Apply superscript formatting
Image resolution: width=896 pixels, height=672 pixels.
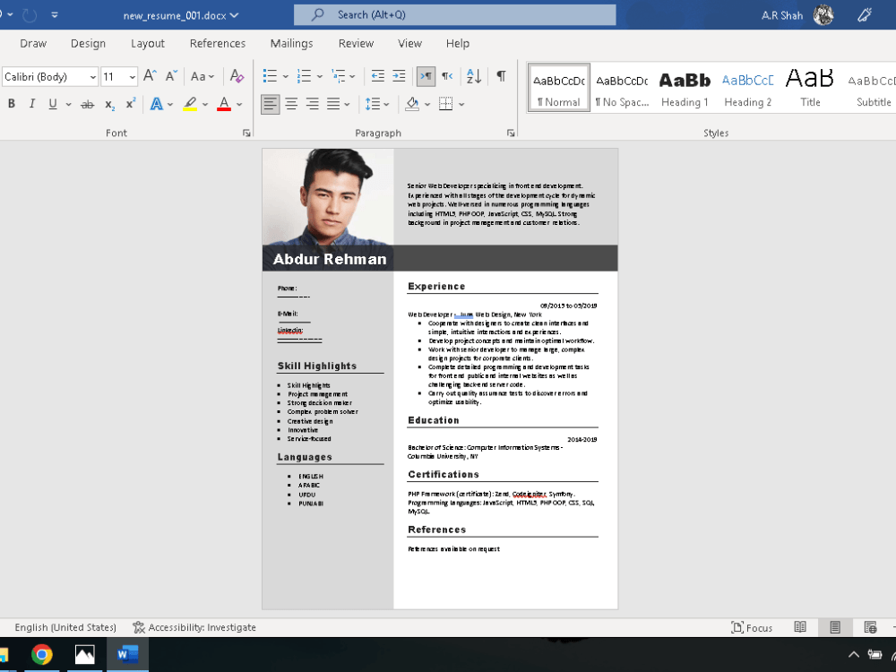[131, 104]
